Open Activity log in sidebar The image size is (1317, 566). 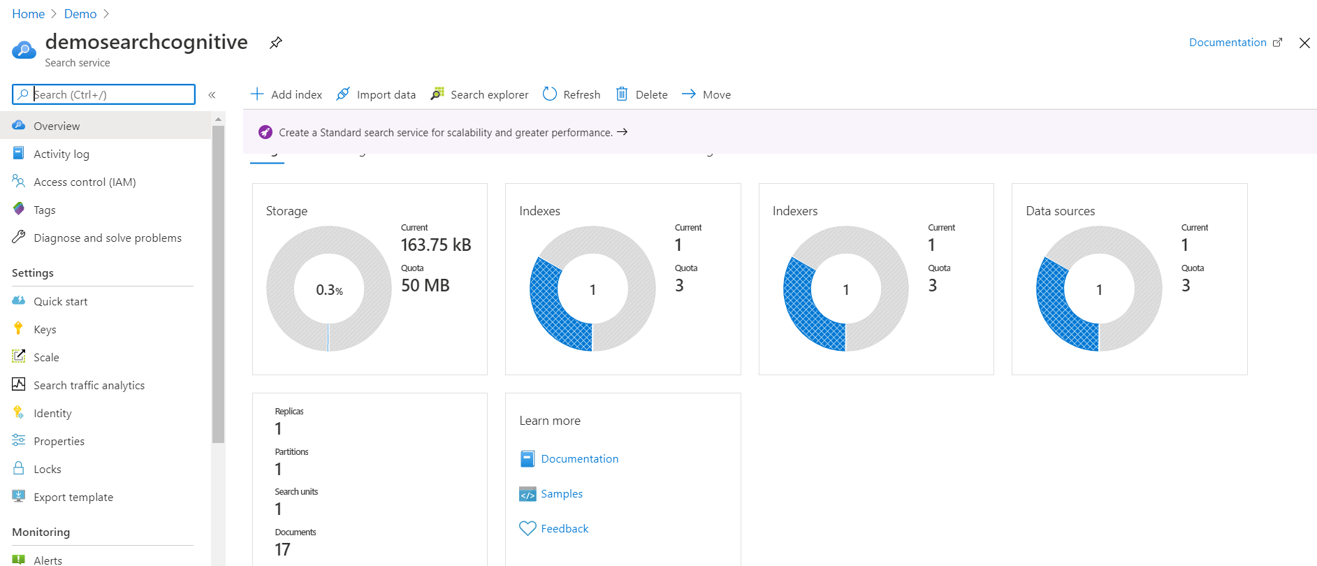coord(61,154)
